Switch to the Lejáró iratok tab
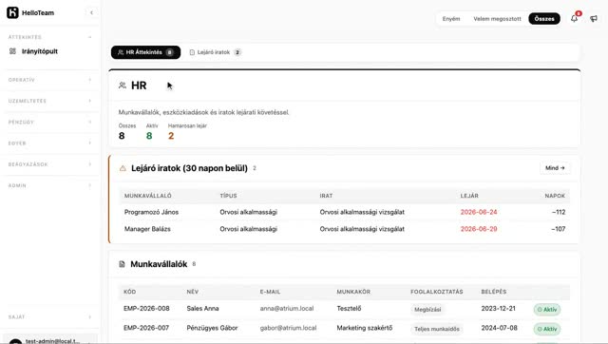 coord(215,52)
